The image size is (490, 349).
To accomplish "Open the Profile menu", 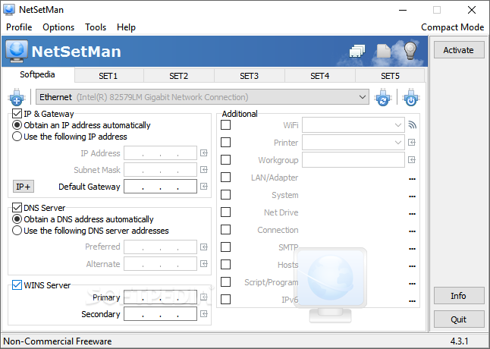I will [x=19, y=27].
